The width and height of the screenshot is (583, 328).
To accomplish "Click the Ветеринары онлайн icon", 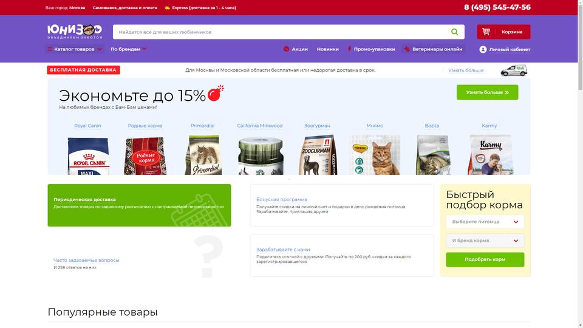I will (407, 49).
